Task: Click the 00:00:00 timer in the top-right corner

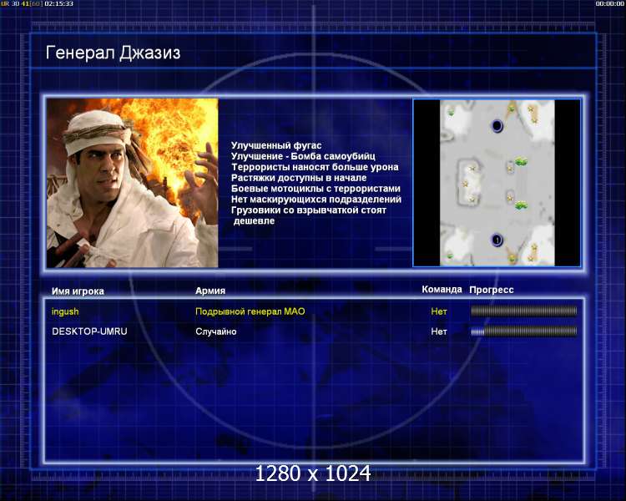Action: 609,3
